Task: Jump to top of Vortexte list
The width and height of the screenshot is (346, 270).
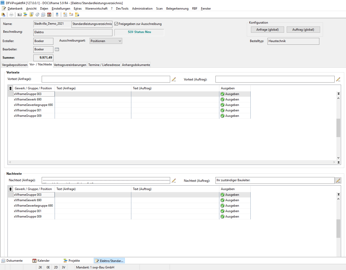Action: (338, 93)
